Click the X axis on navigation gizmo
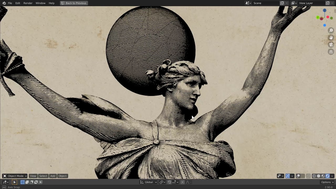 [x=322, y=19]
